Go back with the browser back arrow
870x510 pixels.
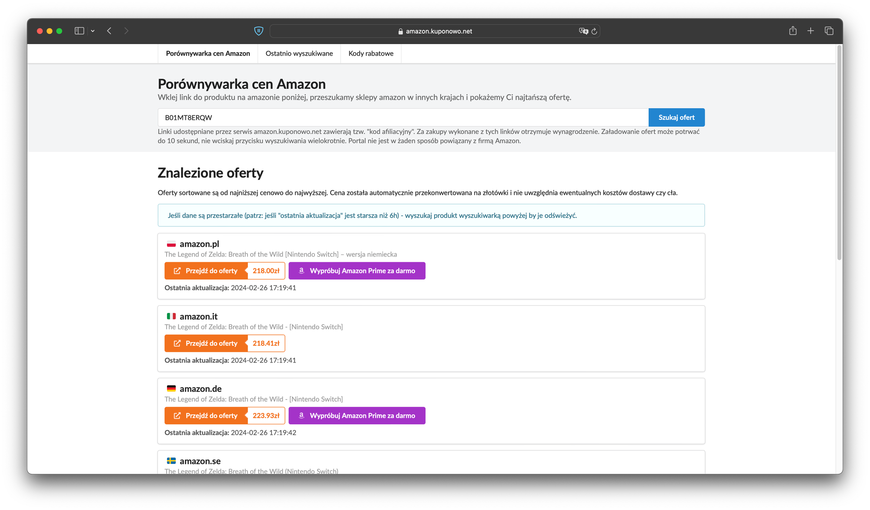(109, 31)
